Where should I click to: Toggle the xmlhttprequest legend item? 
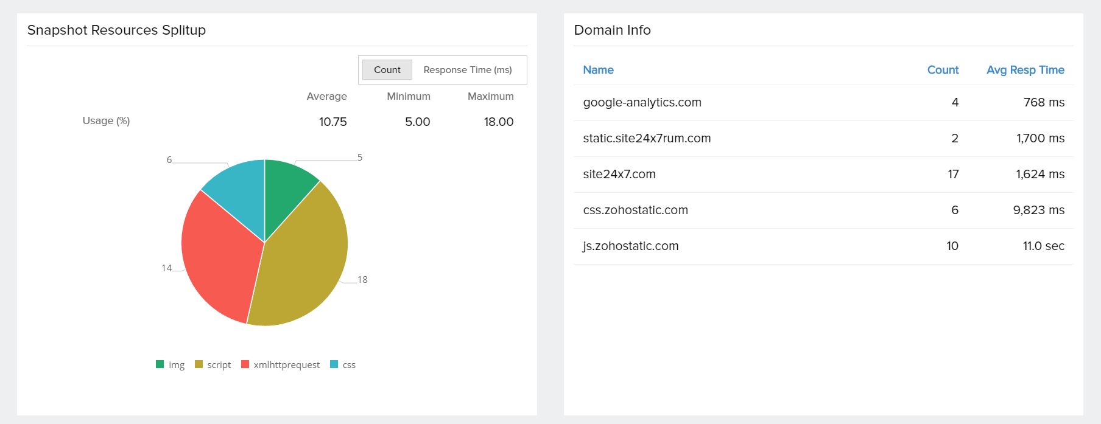point(281,364)
